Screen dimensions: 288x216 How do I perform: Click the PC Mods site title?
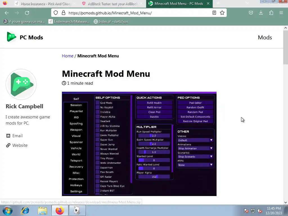(x=31, y=37)
